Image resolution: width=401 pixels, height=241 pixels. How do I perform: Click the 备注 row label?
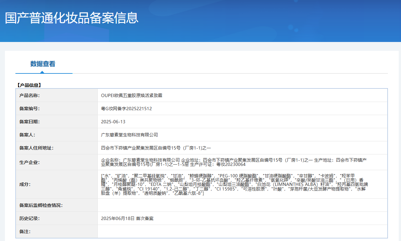25,231
